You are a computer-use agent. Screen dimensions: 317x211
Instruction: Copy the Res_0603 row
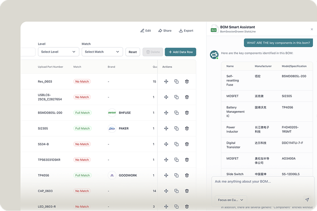pyautogui.click(x=176, y=81)
